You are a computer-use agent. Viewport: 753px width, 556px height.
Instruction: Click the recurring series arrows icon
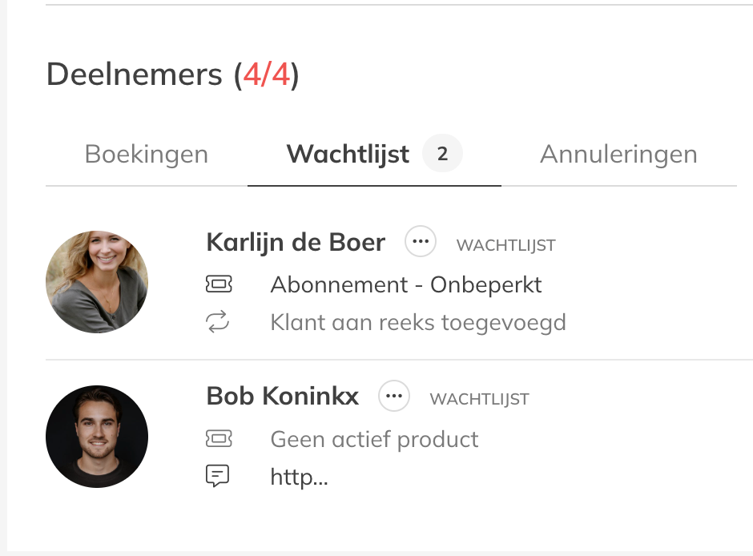pyautogui.click(x=218, y=322)
